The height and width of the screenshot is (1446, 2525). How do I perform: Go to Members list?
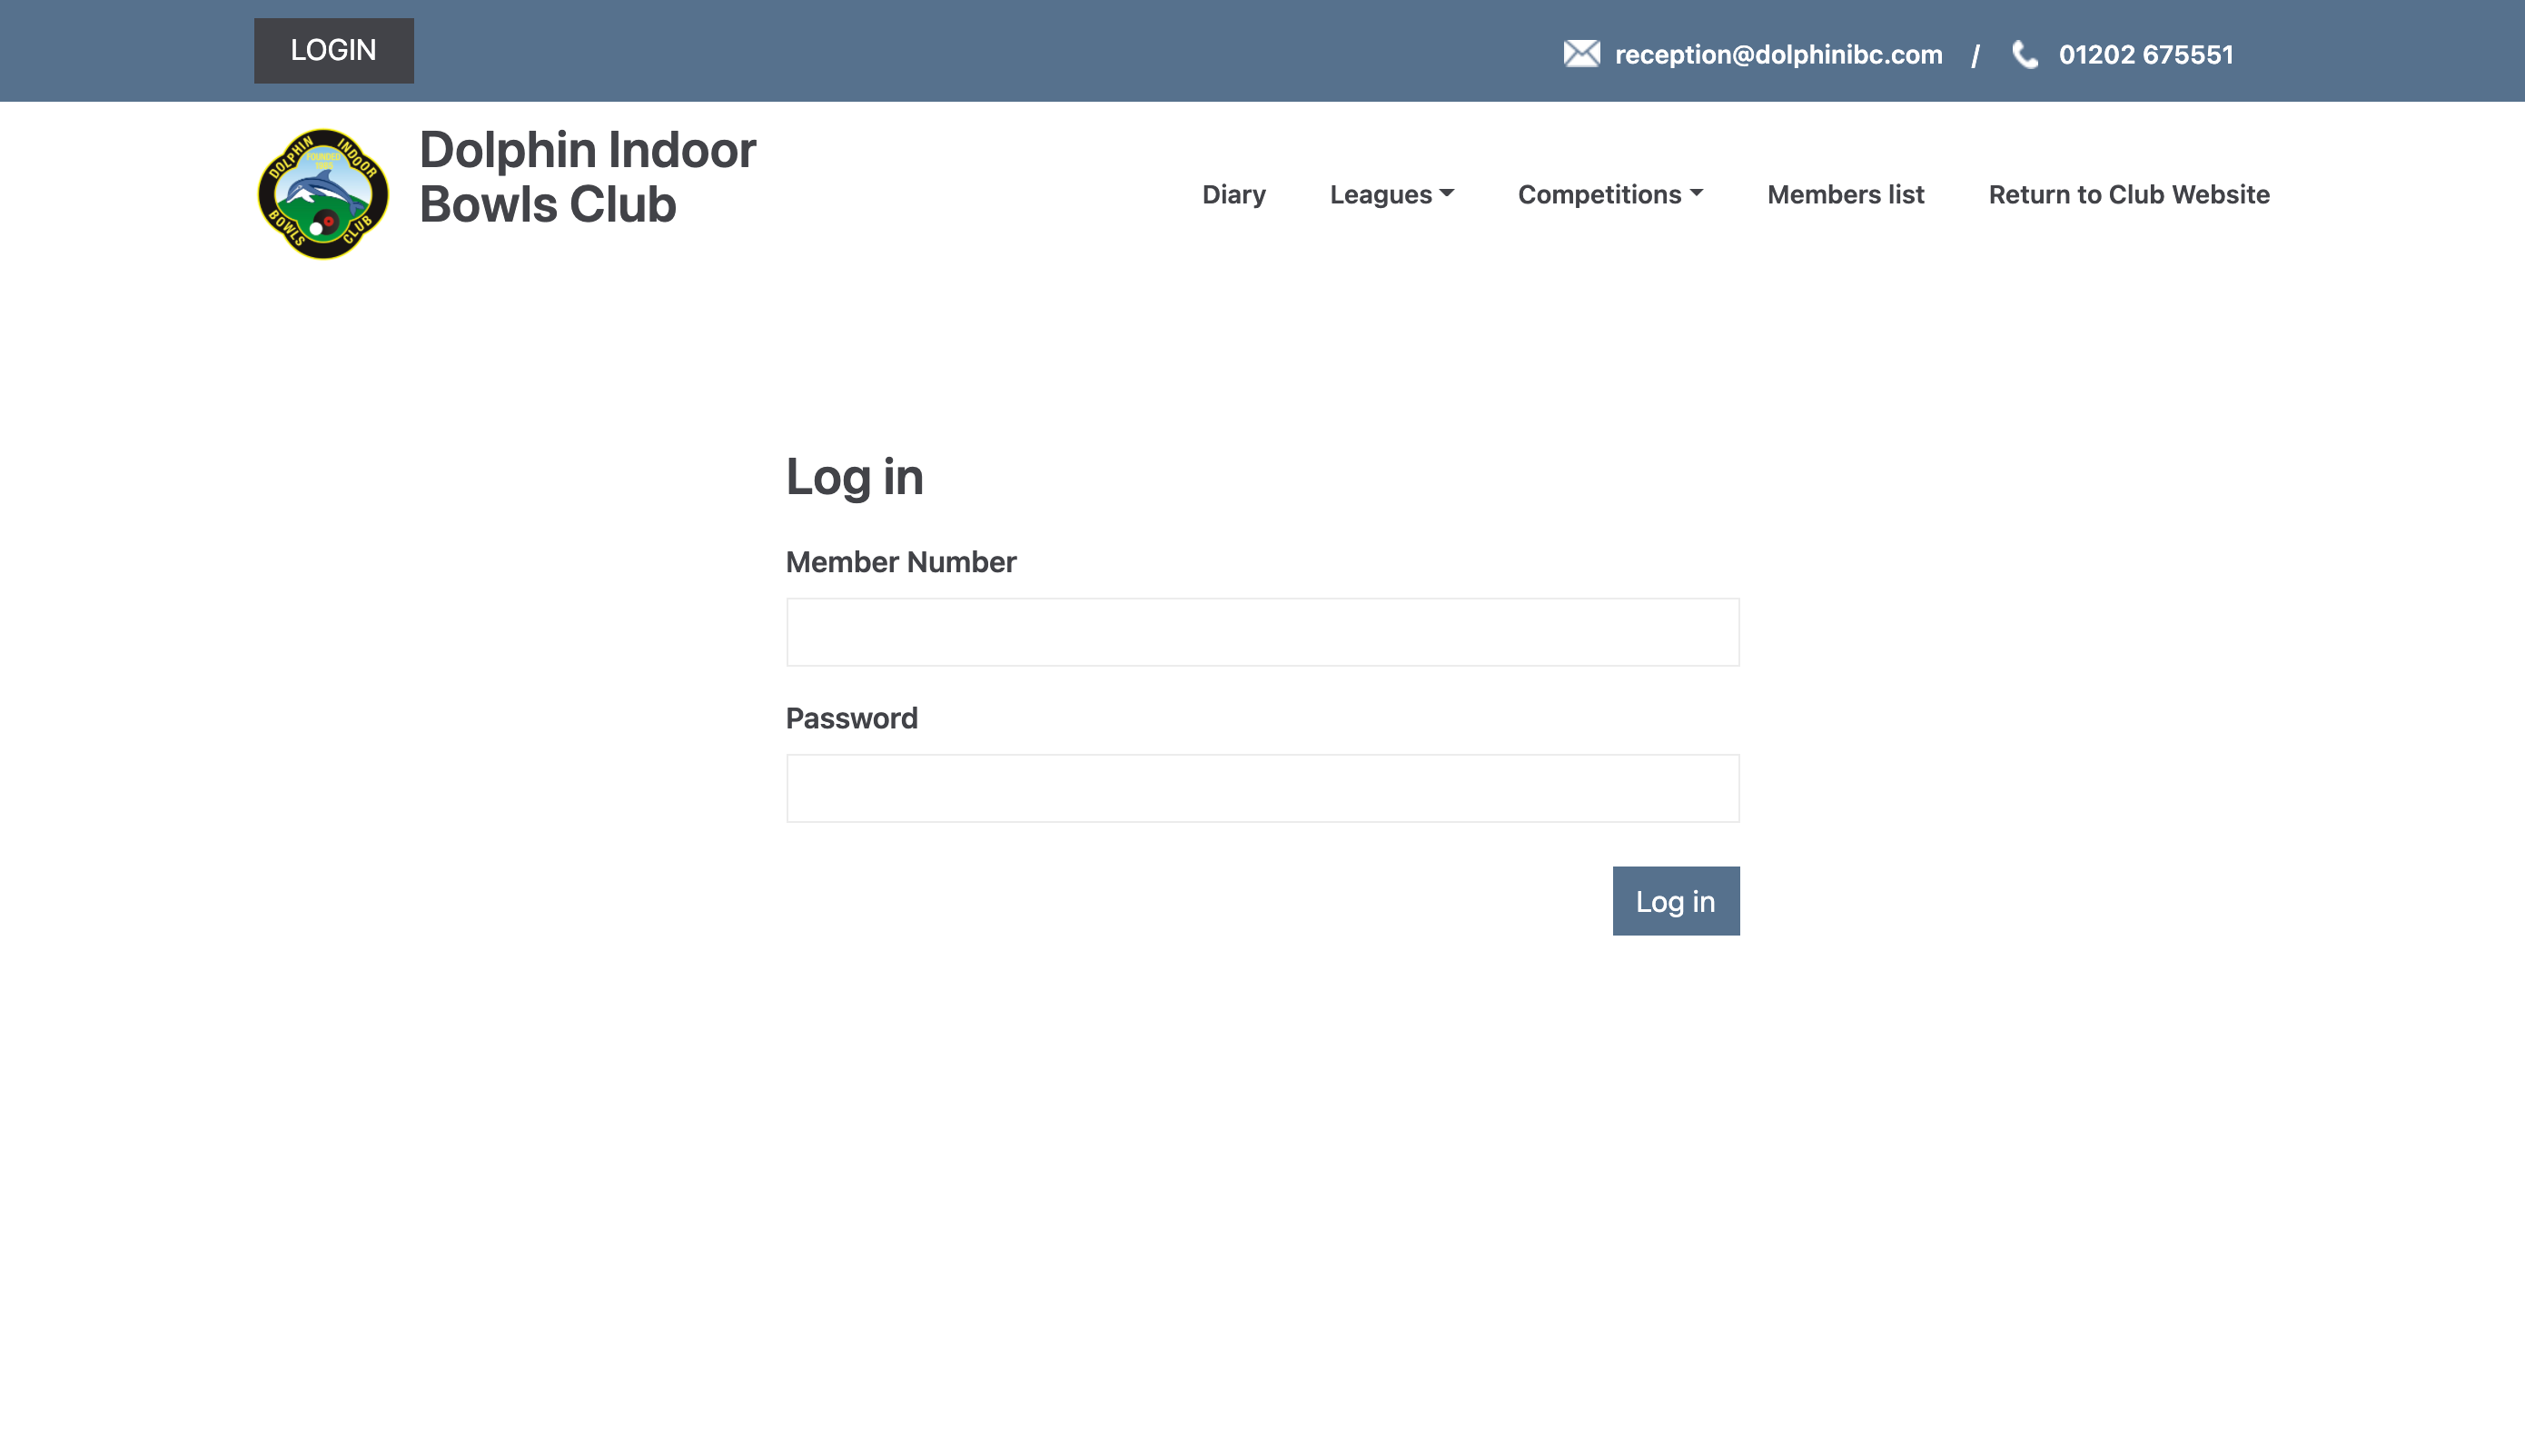pyautogui.click(x=1845, y=194)
